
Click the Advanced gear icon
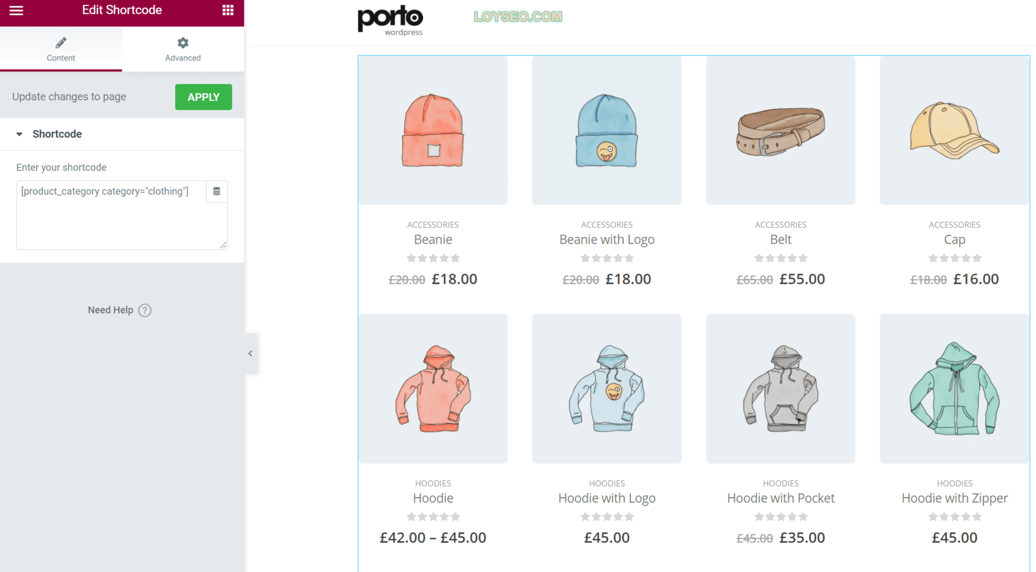click(x=183, y=43)
